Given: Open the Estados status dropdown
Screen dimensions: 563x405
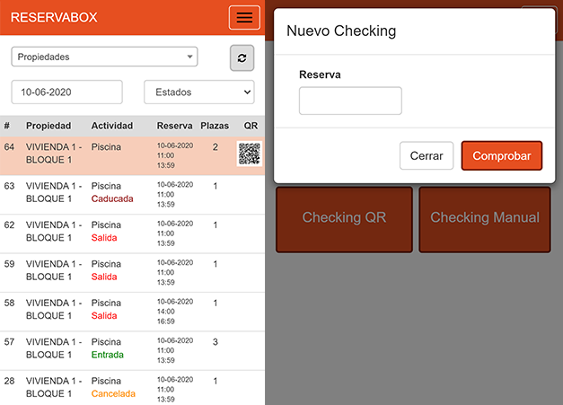Looking at the screenshot, I should pos(199,92).
